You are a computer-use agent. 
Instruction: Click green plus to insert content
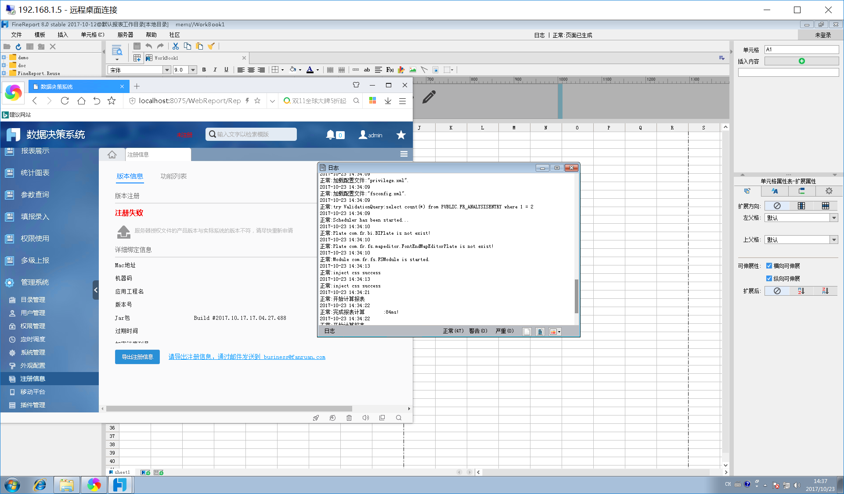801,61
